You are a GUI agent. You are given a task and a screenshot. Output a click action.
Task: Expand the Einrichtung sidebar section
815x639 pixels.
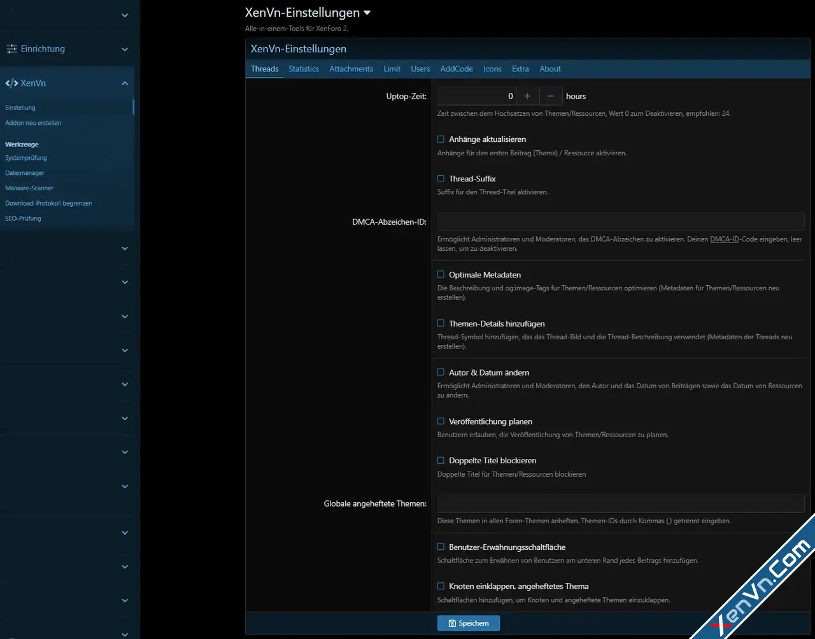tap(125, 49)
